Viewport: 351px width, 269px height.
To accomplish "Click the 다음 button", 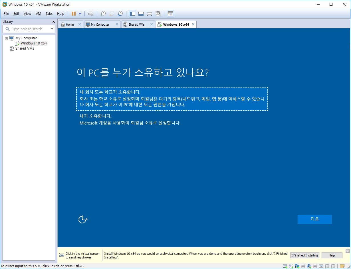I will pos(314,219).
